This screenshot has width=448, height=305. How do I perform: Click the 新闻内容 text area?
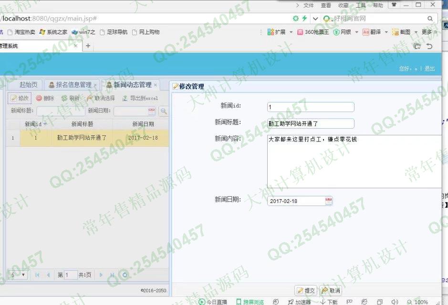(x=354, y=162)
